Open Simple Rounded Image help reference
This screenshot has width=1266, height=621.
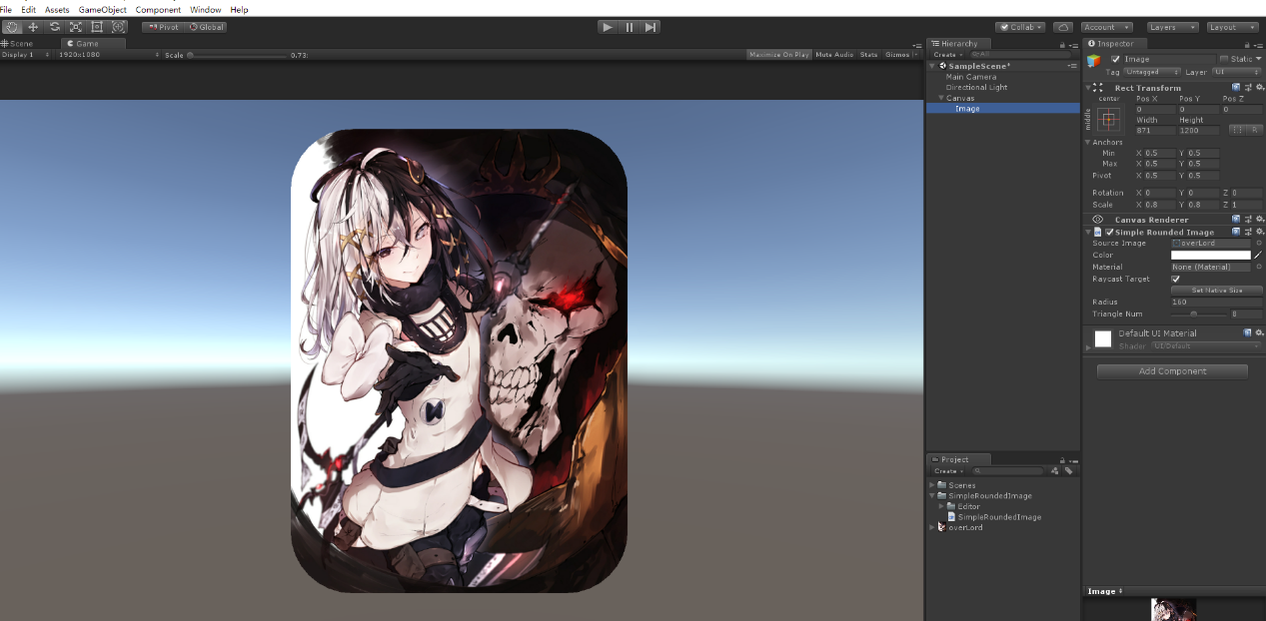point(1236,232)
